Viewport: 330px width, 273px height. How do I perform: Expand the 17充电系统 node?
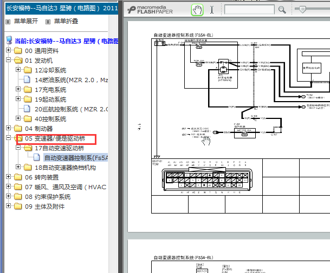point(18,89)
